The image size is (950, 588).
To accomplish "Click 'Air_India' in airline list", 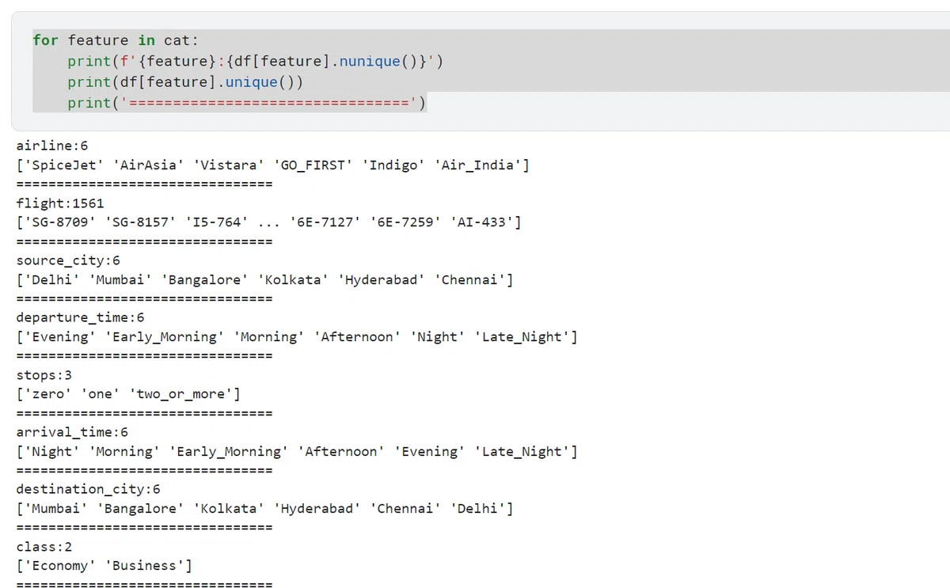I will (477, 165).
